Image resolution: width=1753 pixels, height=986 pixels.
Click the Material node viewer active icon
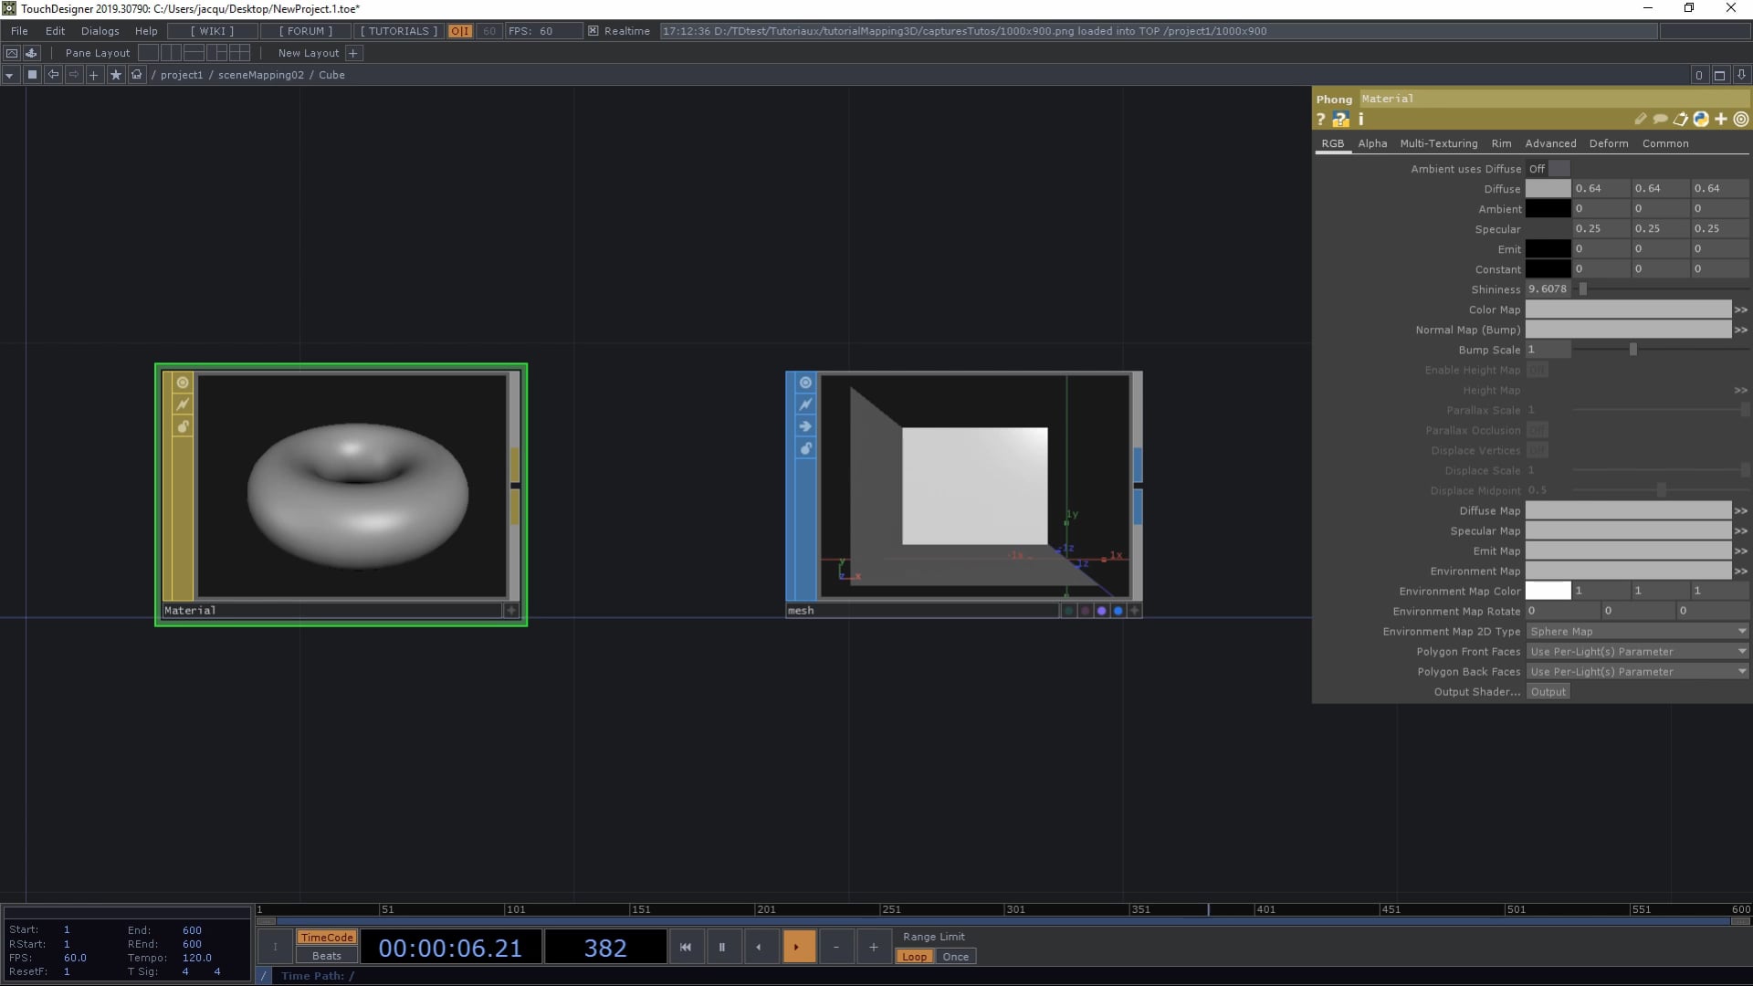click(183, 383)
